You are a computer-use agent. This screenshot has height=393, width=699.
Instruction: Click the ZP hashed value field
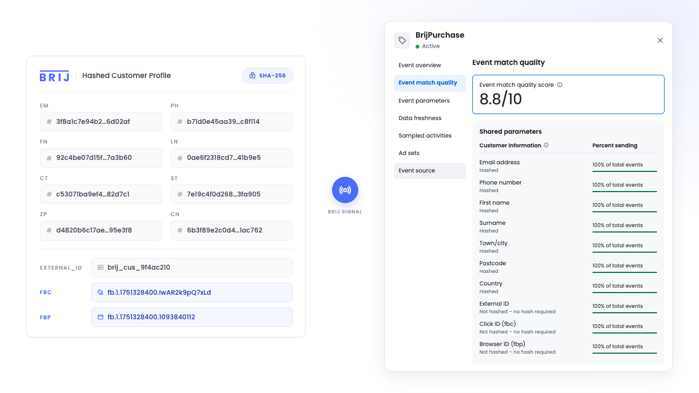[x=101, y=230]
